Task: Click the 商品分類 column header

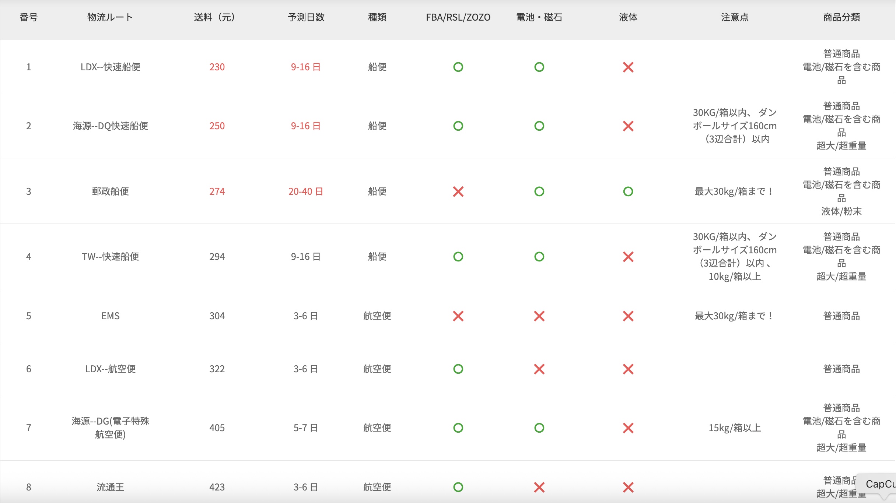Action: click(841, 17)
